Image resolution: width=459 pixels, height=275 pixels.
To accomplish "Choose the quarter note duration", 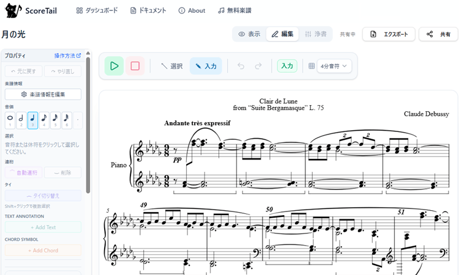I will pyautogui.click(x=32, y=120).
